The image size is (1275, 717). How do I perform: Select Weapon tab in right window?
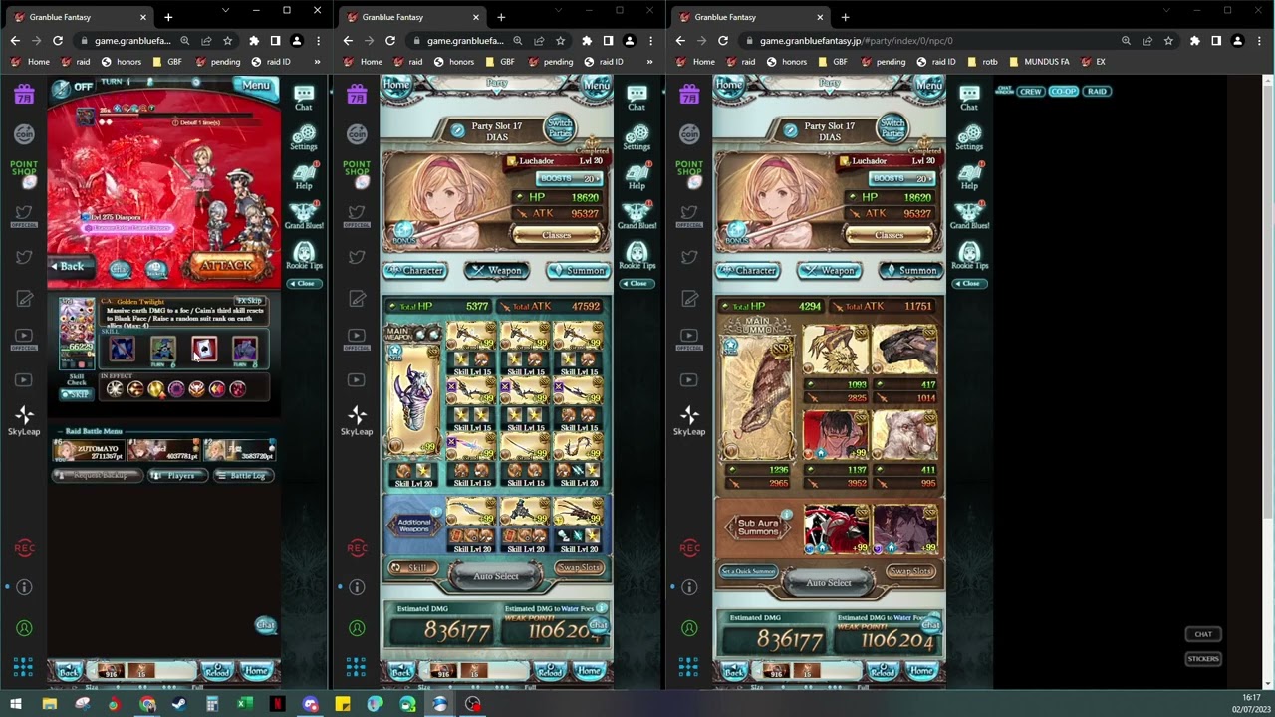(829, 270)
